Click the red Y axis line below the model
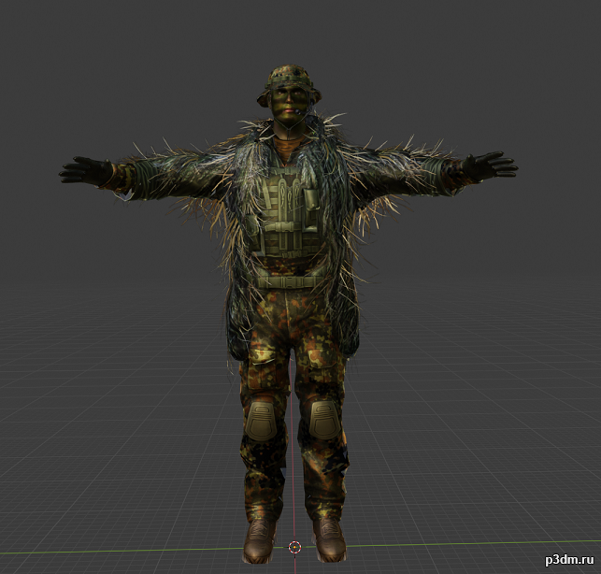 (x=294, y=564)
